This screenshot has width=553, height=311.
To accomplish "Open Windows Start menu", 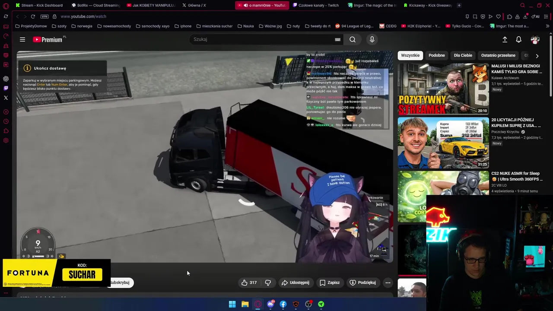I will (232, 304).
